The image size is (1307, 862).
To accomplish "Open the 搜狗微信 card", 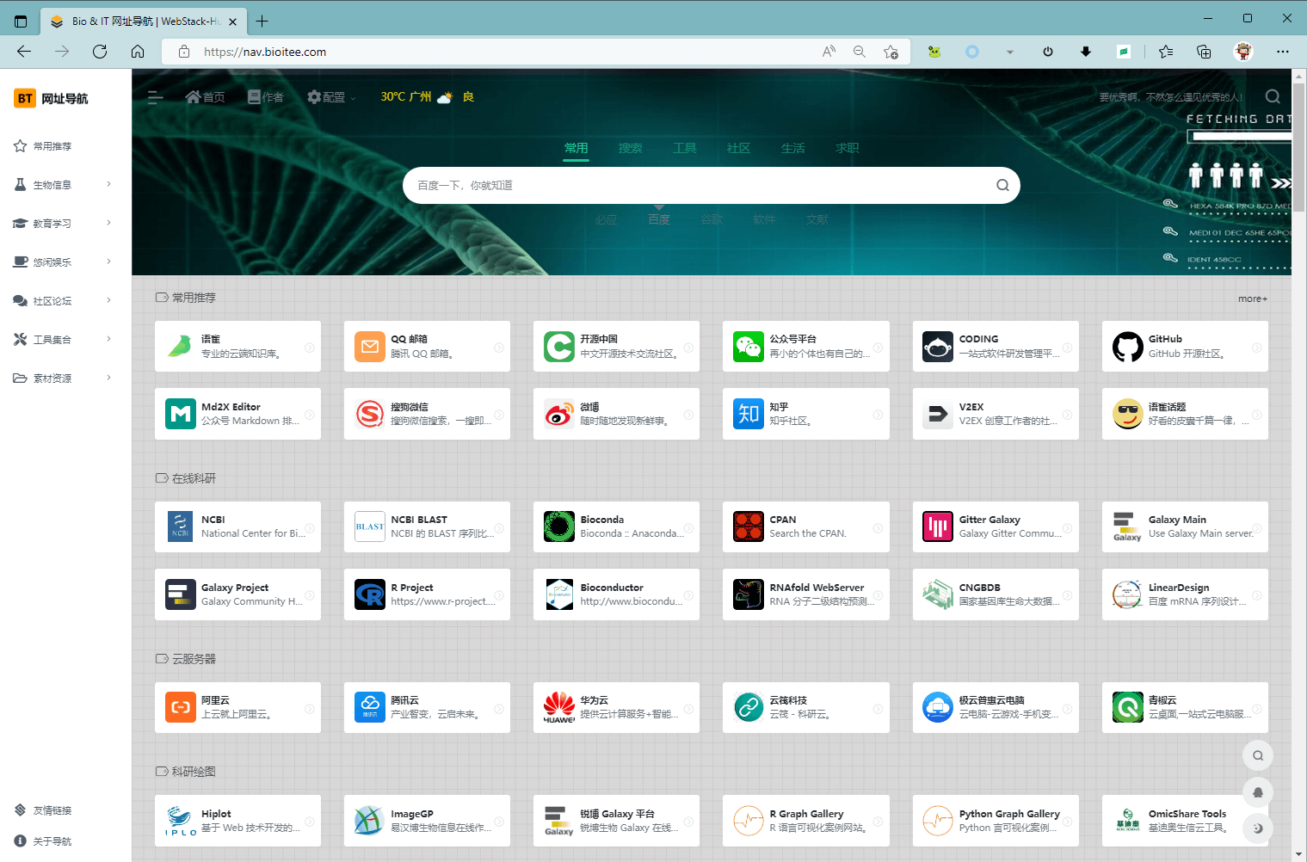I will 427,414.
